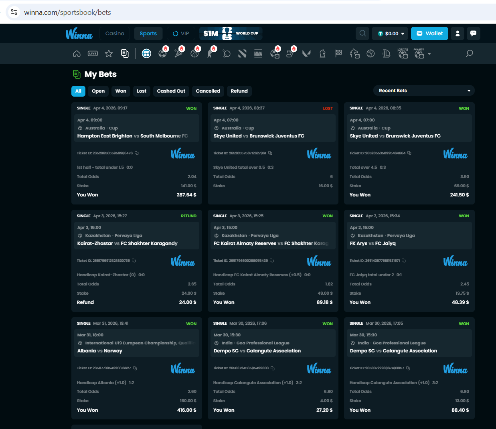The height and width of the screenshot is (429, 496).
Task: Select the checkered racing flag icon
Action: pos(338,53)
